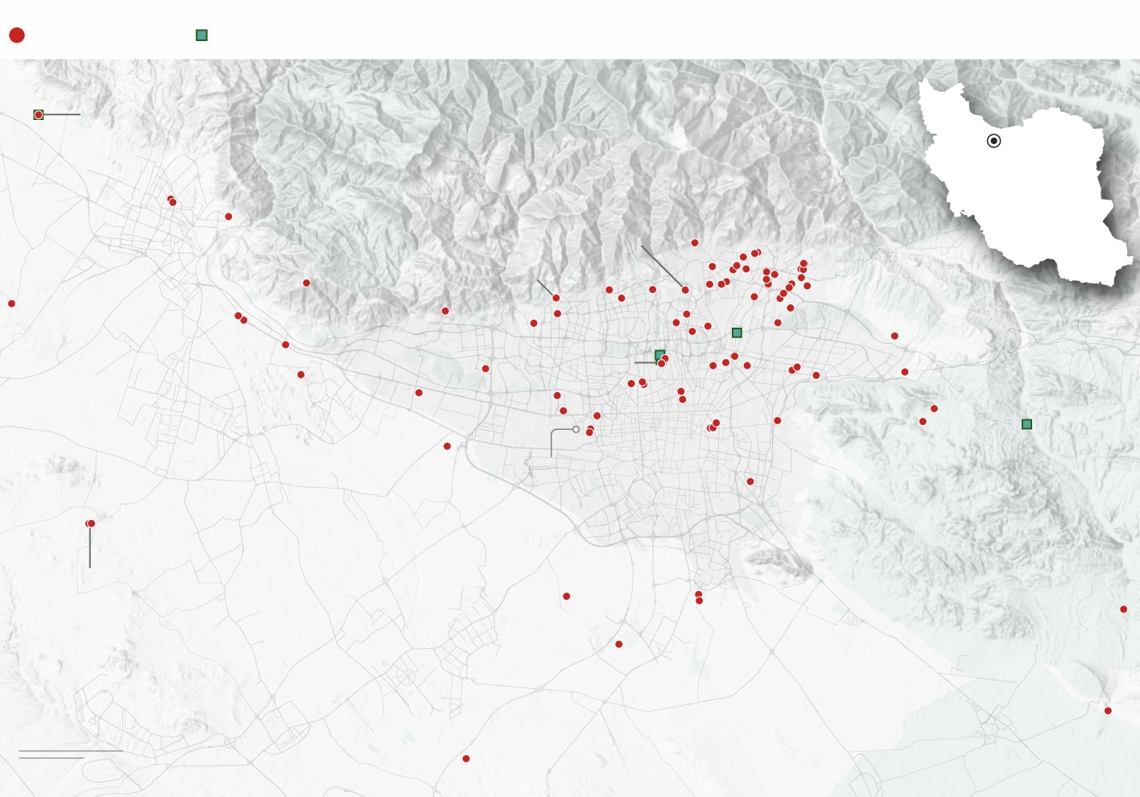
Task: Click the pair of stacked red dots south of the city
Action: coord(699,597)
